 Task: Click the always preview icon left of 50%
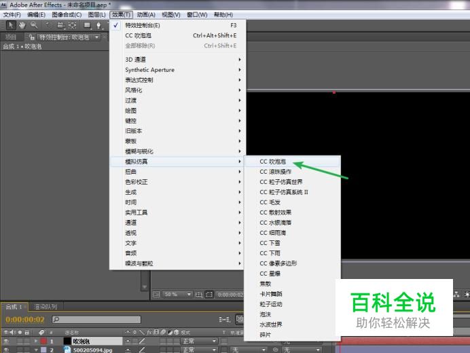click(156, 295)
